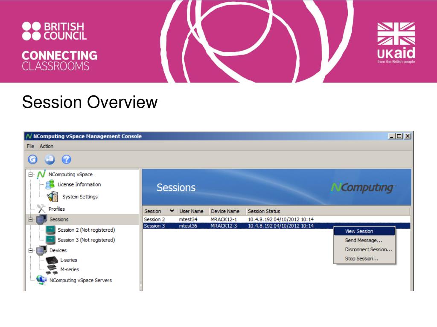Viewport: 437px width, 327px height.
Task: Open Help with the question mark icon
Action: tap(66, 159)
